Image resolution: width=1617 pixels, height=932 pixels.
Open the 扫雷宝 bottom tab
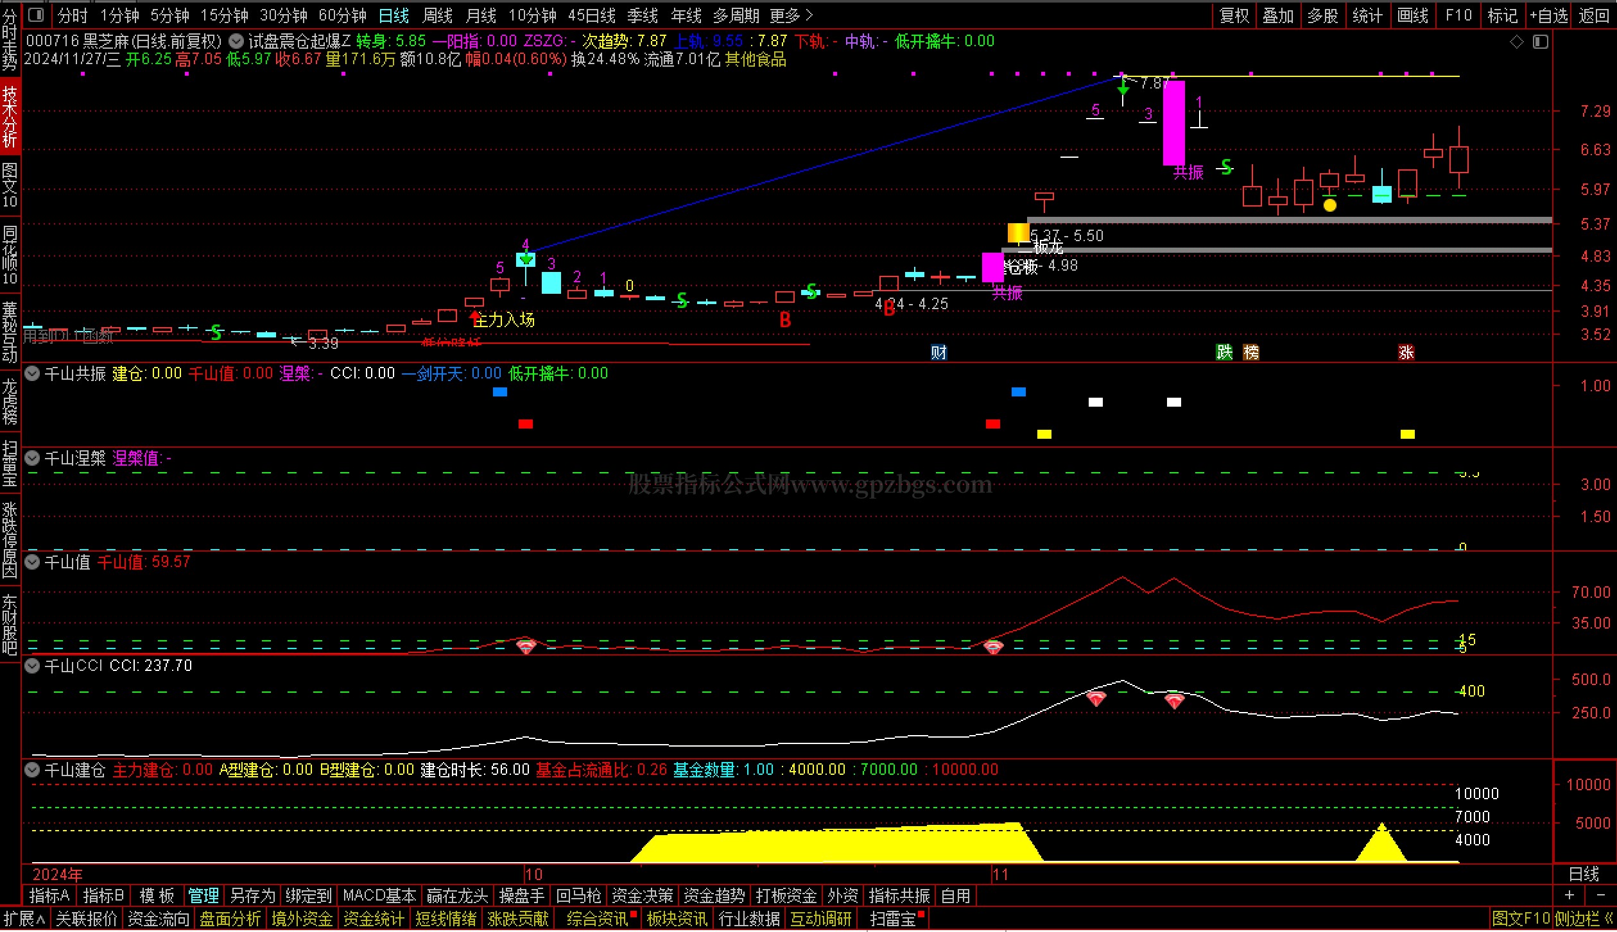tap(893, 919)
